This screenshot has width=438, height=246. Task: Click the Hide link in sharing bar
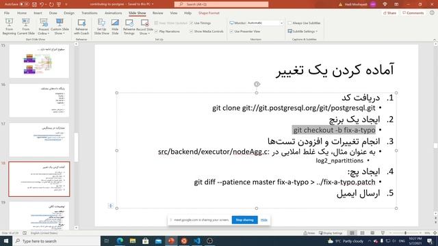click(x=264, y=220)
